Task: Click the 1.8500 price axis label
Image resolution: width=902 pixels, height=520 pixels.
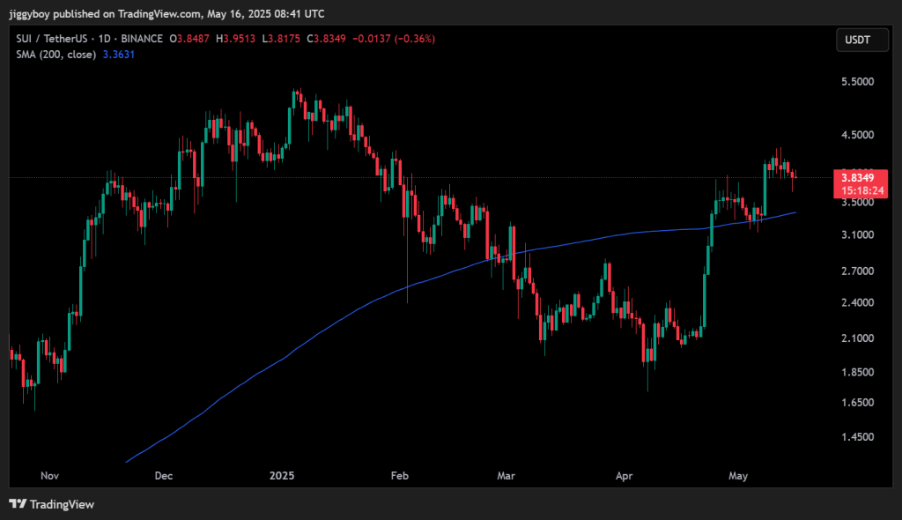Action: [x=857, y=373]
